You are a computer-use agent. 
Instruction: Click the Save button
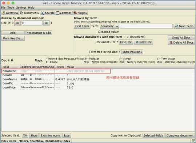pyautogui.click(x=67, y=135)
